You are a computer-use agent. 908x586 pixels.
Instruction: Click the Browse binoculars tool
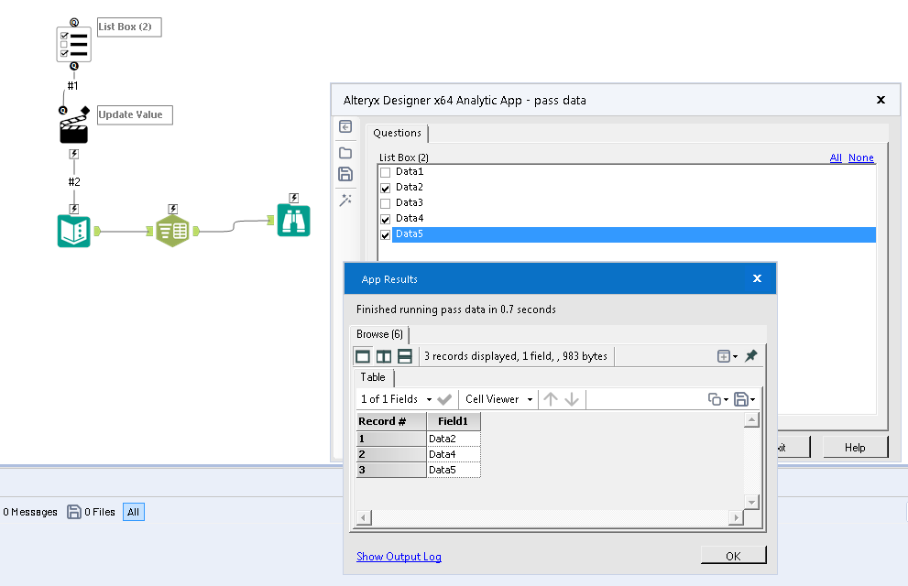point(293,221)
